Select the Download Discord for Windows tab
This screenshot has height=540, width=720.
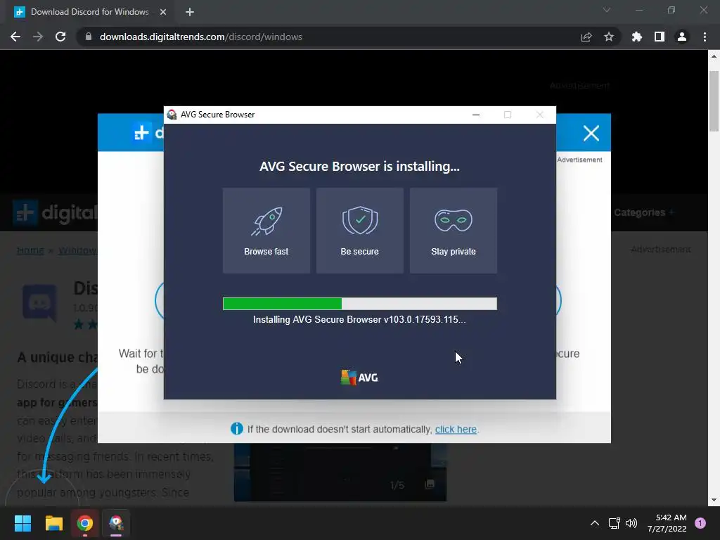click(x=89, y=12)
